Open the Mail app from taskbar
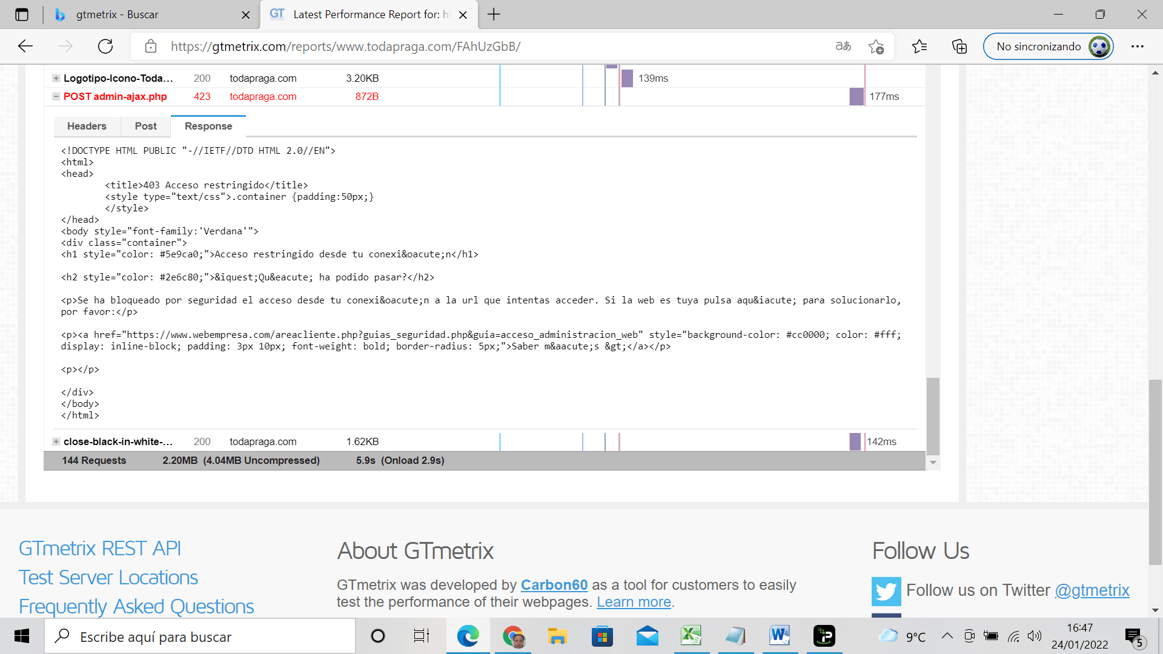This screenshot has height=654, width=1163. pyautogui.click(x=647, y=636)
